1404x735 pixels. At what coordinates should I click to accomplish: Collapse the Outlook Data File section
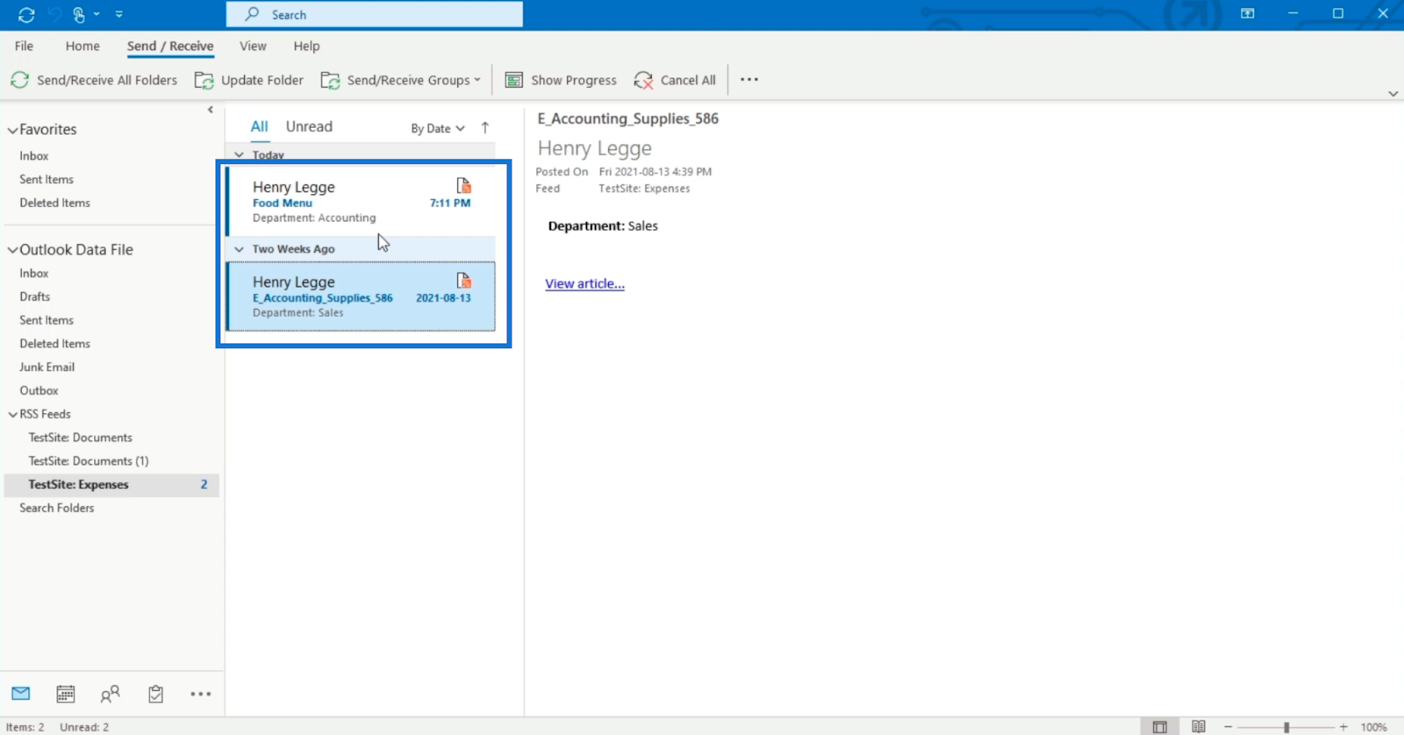[12, 250]
